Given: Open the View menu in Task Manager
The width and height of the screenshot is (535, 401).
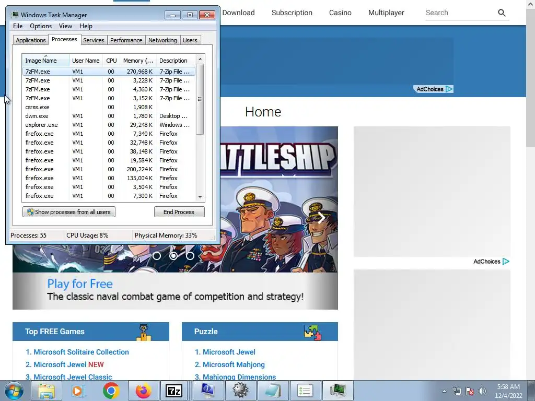Looking at the screenshot, I should pyautogui.click(x=65, y=26).
